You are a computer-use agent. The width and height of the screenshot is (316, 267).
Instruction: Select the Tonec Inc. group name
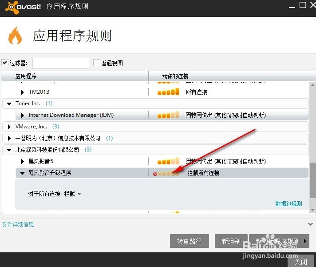[28, 104]
